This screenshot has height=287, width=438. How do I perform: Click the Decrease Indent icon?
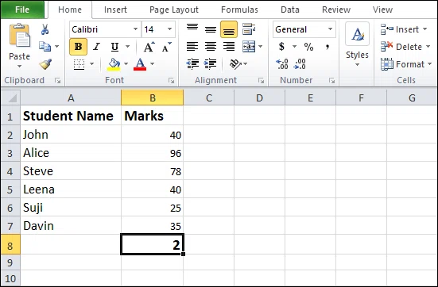pyautogui.click(x=192, y=64)
